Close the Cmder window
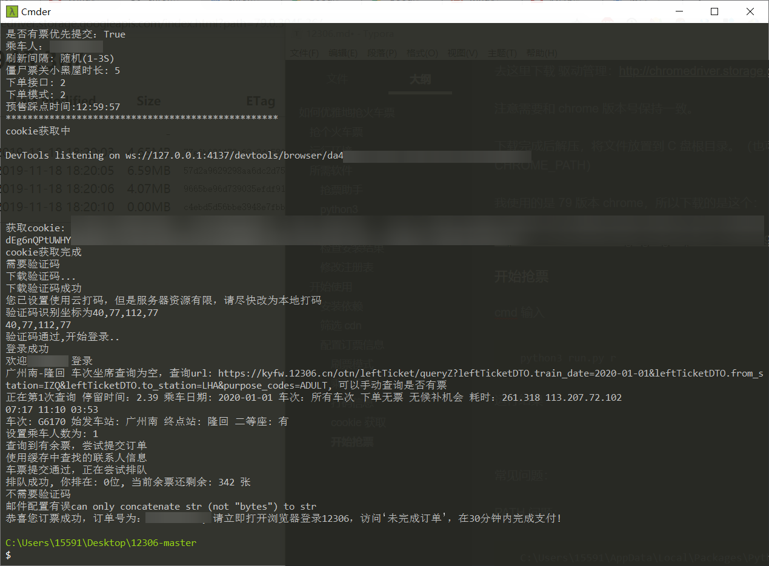769x566 pixels. tap(750, 12)
